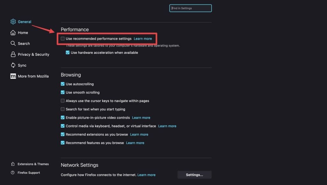This screenshot has width=327, height=185.
Task: Enable cursor keys navigation checkbox
Action: [x=63, y=101]
